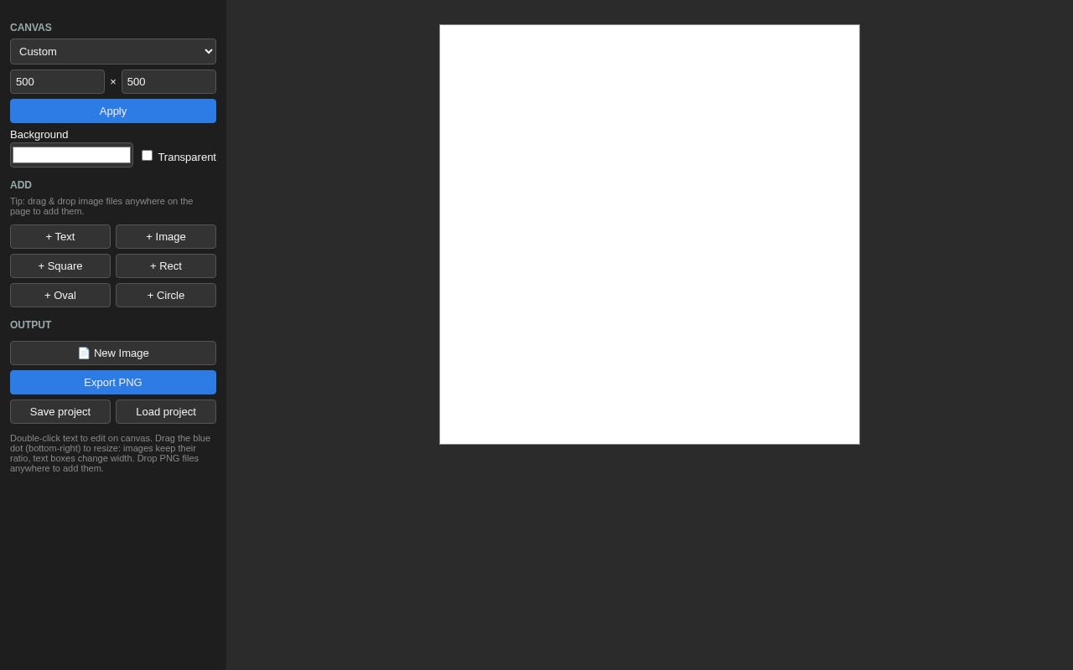Image resolution: width=1073 pixels, height=670 pixels.
Task: Add a square shape
Action: 60,265
